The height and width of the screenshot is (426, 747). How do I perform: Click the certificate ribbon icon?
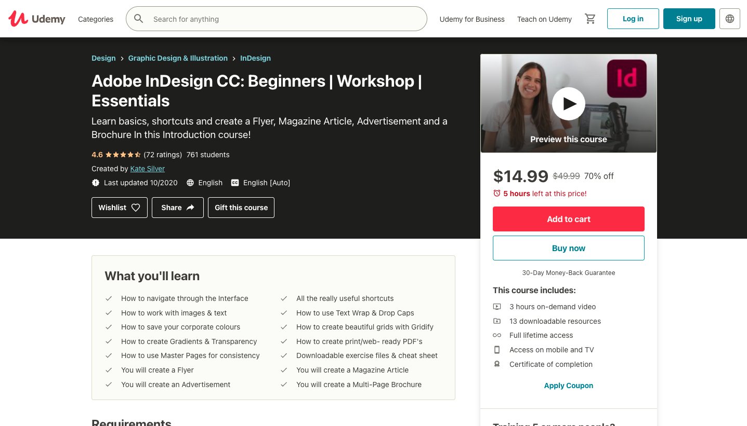[x=497, y=364]
